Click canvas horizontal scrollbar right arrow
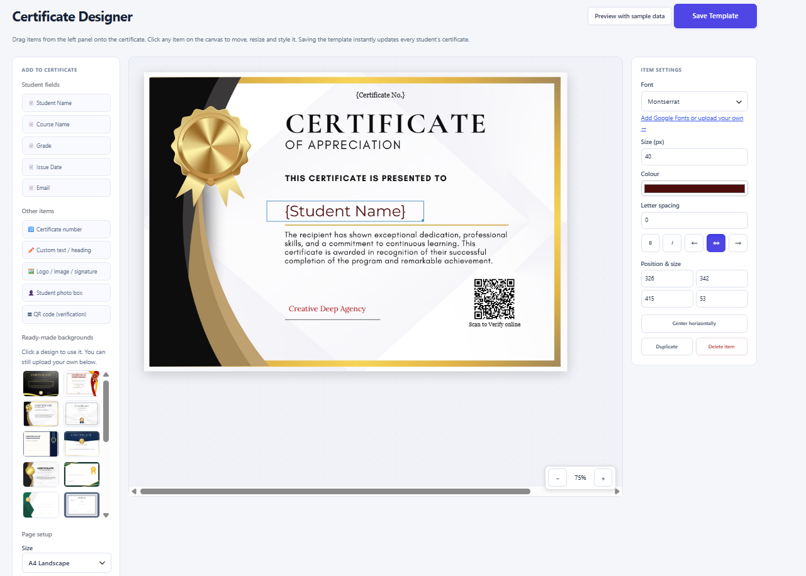 click(x=617, y=491)
